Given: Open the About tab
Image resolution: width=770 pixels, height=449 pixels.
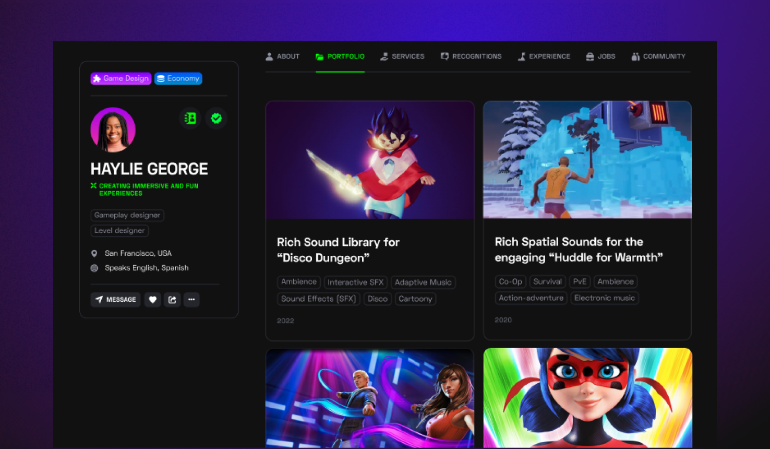Looking at the screenshot, I should [282, 56].
